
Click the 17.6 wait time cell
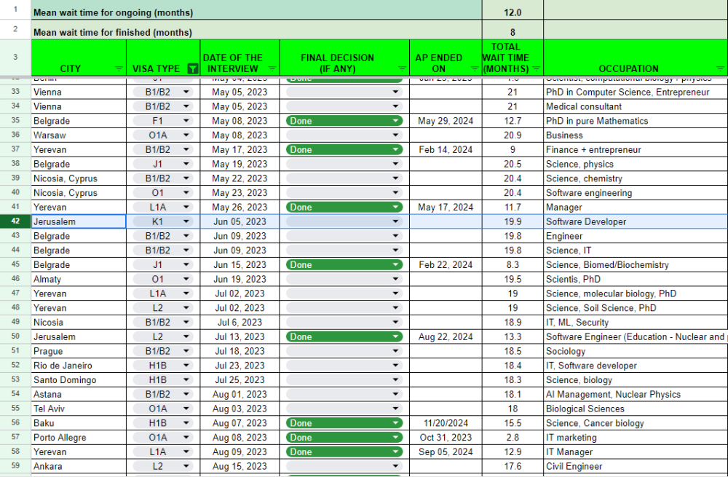click(513, 466)
